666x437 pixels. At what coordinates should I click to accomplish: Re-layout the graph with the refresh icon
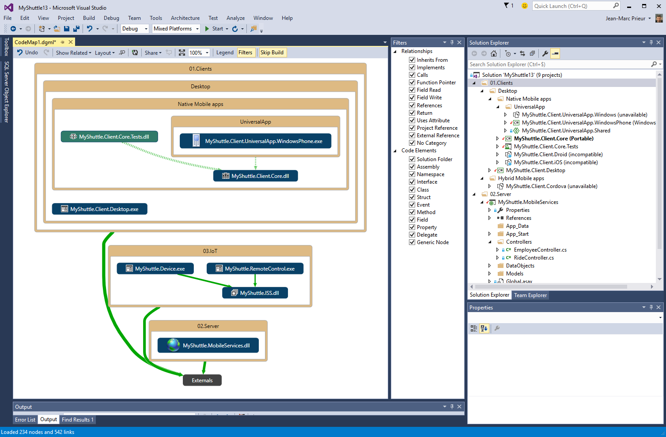point(135,52)
